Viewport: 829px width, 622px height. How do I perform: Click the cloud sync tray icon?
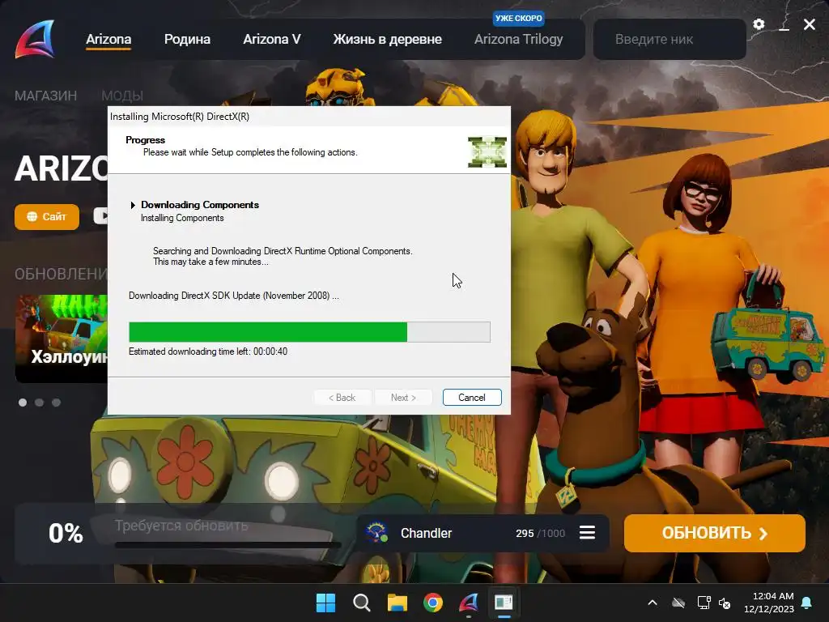[x=678, y=603]
